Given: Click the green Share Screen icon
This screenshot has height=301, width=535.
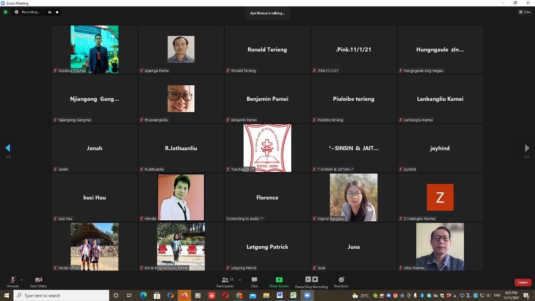Looking at the screenshot, I should click(279, 280).
